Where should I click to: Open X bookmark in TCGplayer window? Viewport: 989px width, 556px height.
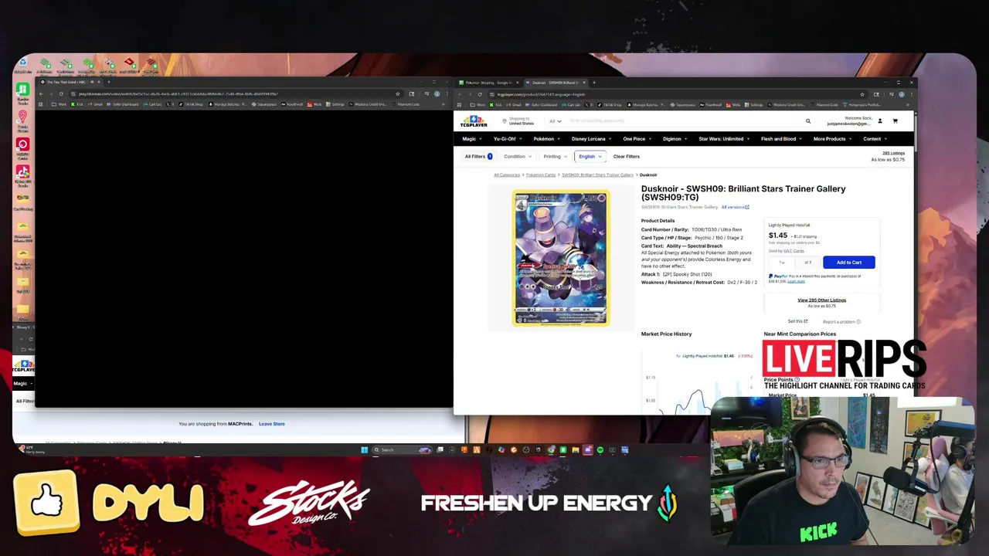click(x=589, y=104)
